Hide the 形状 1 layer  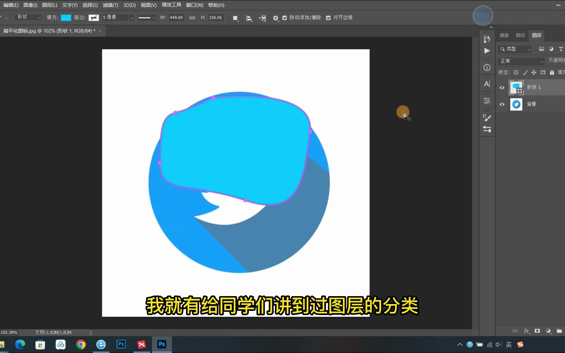pyautogui.click(x=502, y=88)
